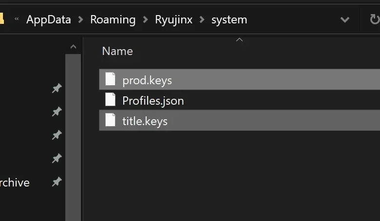Image resolution: width=380 pixels, height=221 pixels.
Task: Navigate to AppData in breadcrumb
Action: pyautogui.click(x=48, y=19)
